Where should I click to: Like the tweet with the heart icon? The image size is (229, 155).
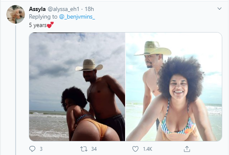(x=135, y=149)
